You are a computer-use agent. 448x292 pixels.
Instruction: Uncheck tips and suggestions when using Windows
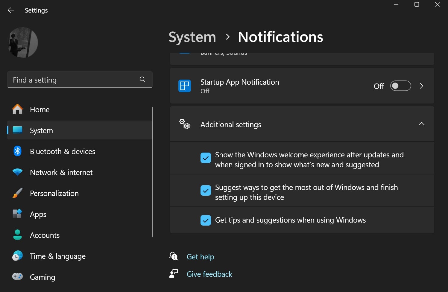click(206, 220)
